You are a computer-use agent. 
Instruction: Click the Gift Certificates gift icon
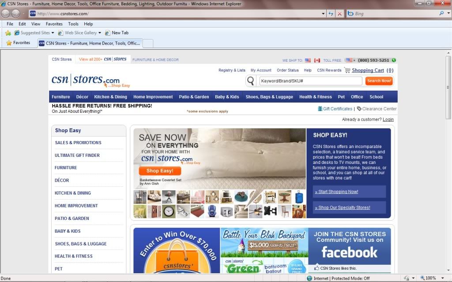[x=320, y=109]
